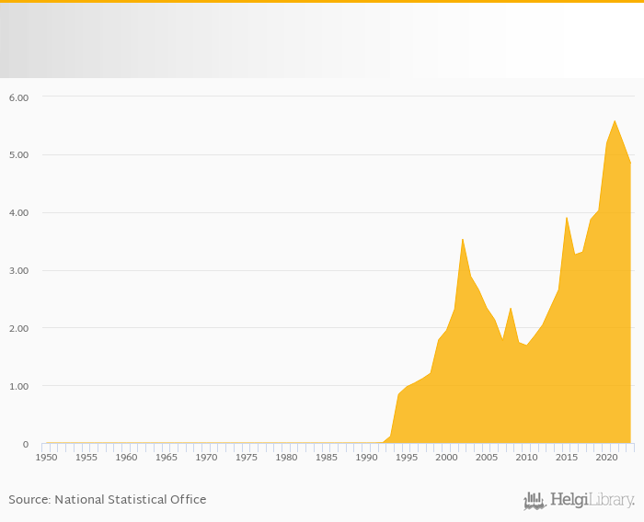Select the 2005 x-axis year label
This screenshot has height=522, width=644.
[x=487, y=458]
